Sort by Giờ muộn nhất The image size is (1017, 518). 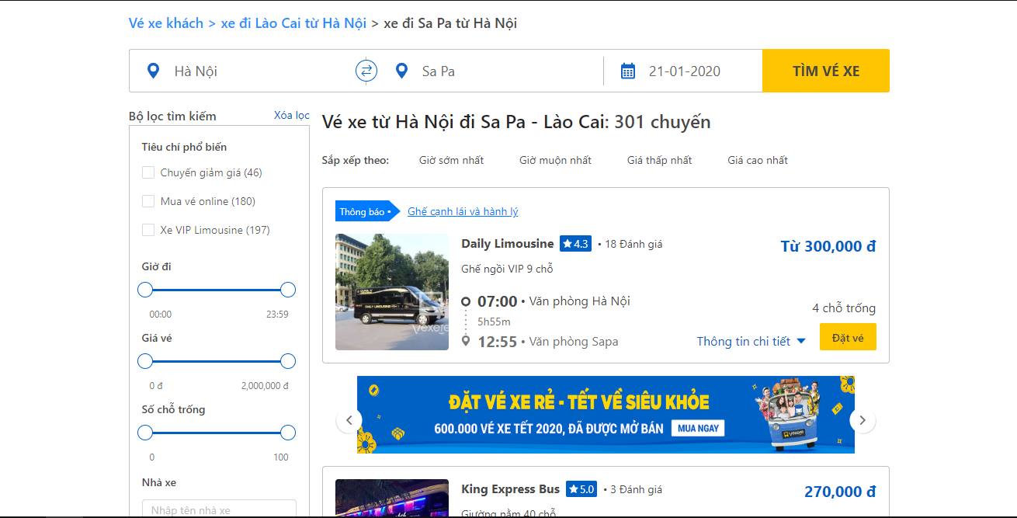tap(555, 160)
